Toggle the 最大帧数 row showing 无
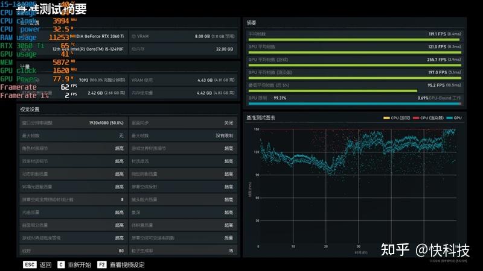This screenshot has width=483, height=271. tap(73, 135)
